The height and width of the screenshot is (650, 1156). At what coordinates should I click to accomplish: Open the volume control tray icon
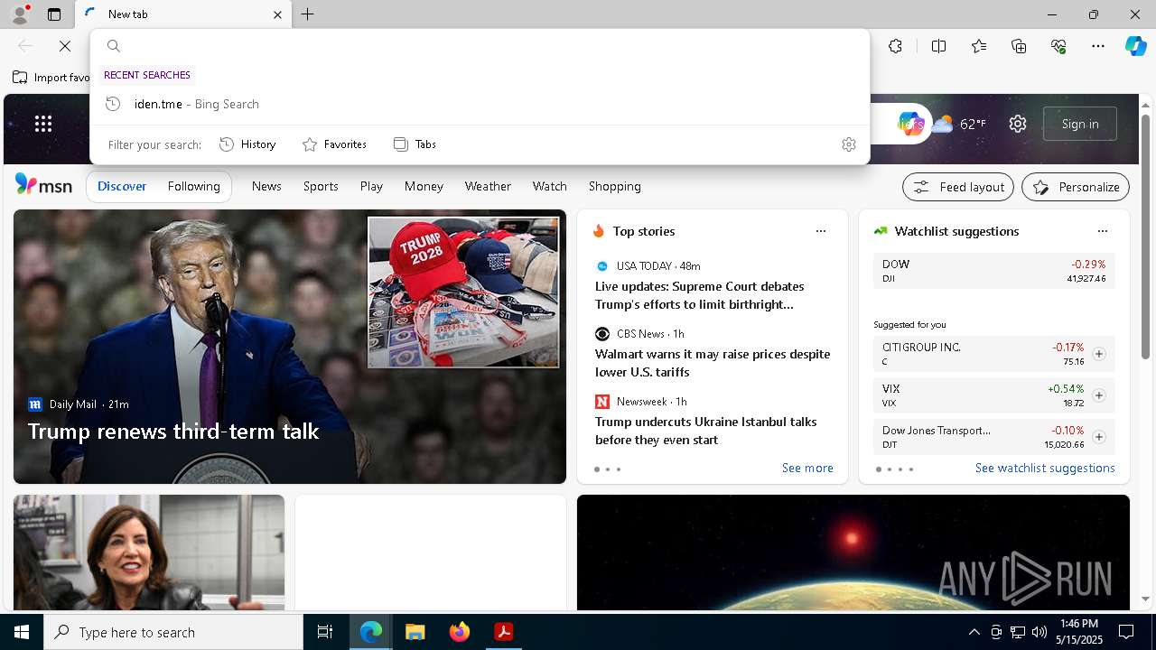(1039, 632)
